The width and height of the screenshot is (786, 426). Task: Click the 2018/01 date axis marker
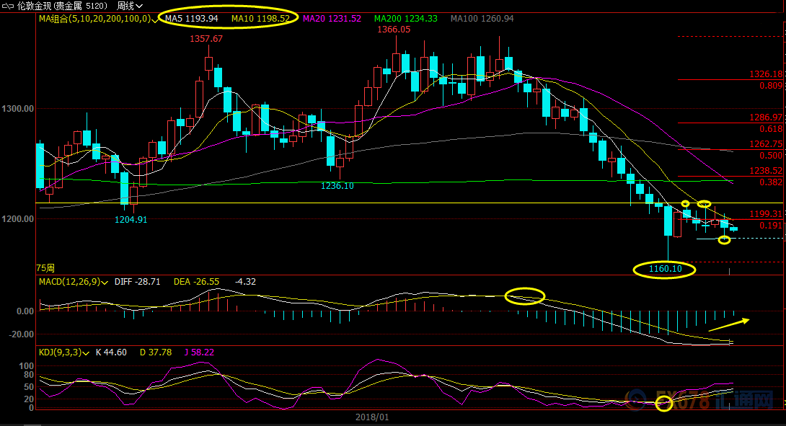pos(372,417)
